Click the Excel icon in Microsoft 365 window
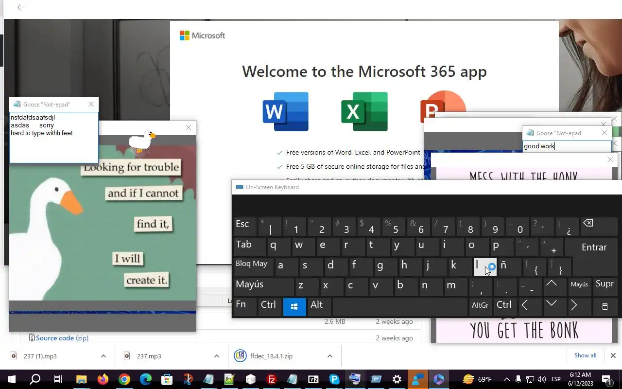The height and width of the screenshot is (389, 622). (364, 111)
